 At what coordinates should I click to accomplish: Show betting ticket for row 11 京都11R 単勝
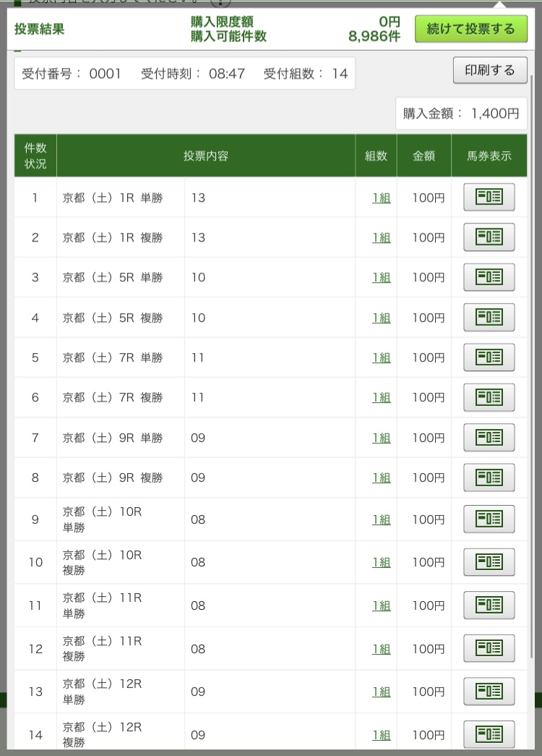coord(489,606)
